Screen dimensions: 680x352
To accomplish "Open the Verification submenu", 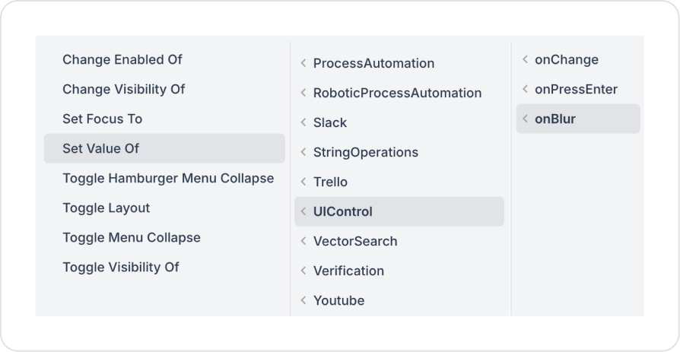I will 348,271.
